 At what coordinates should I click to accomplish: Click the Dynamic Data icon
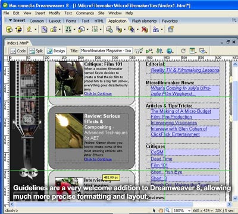click(x=30, y=30)
